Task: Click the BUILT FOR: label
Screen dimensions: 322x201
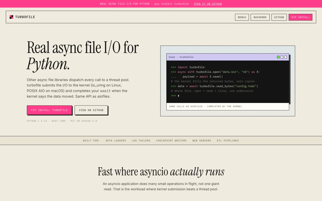Action: tap(91, 140)
